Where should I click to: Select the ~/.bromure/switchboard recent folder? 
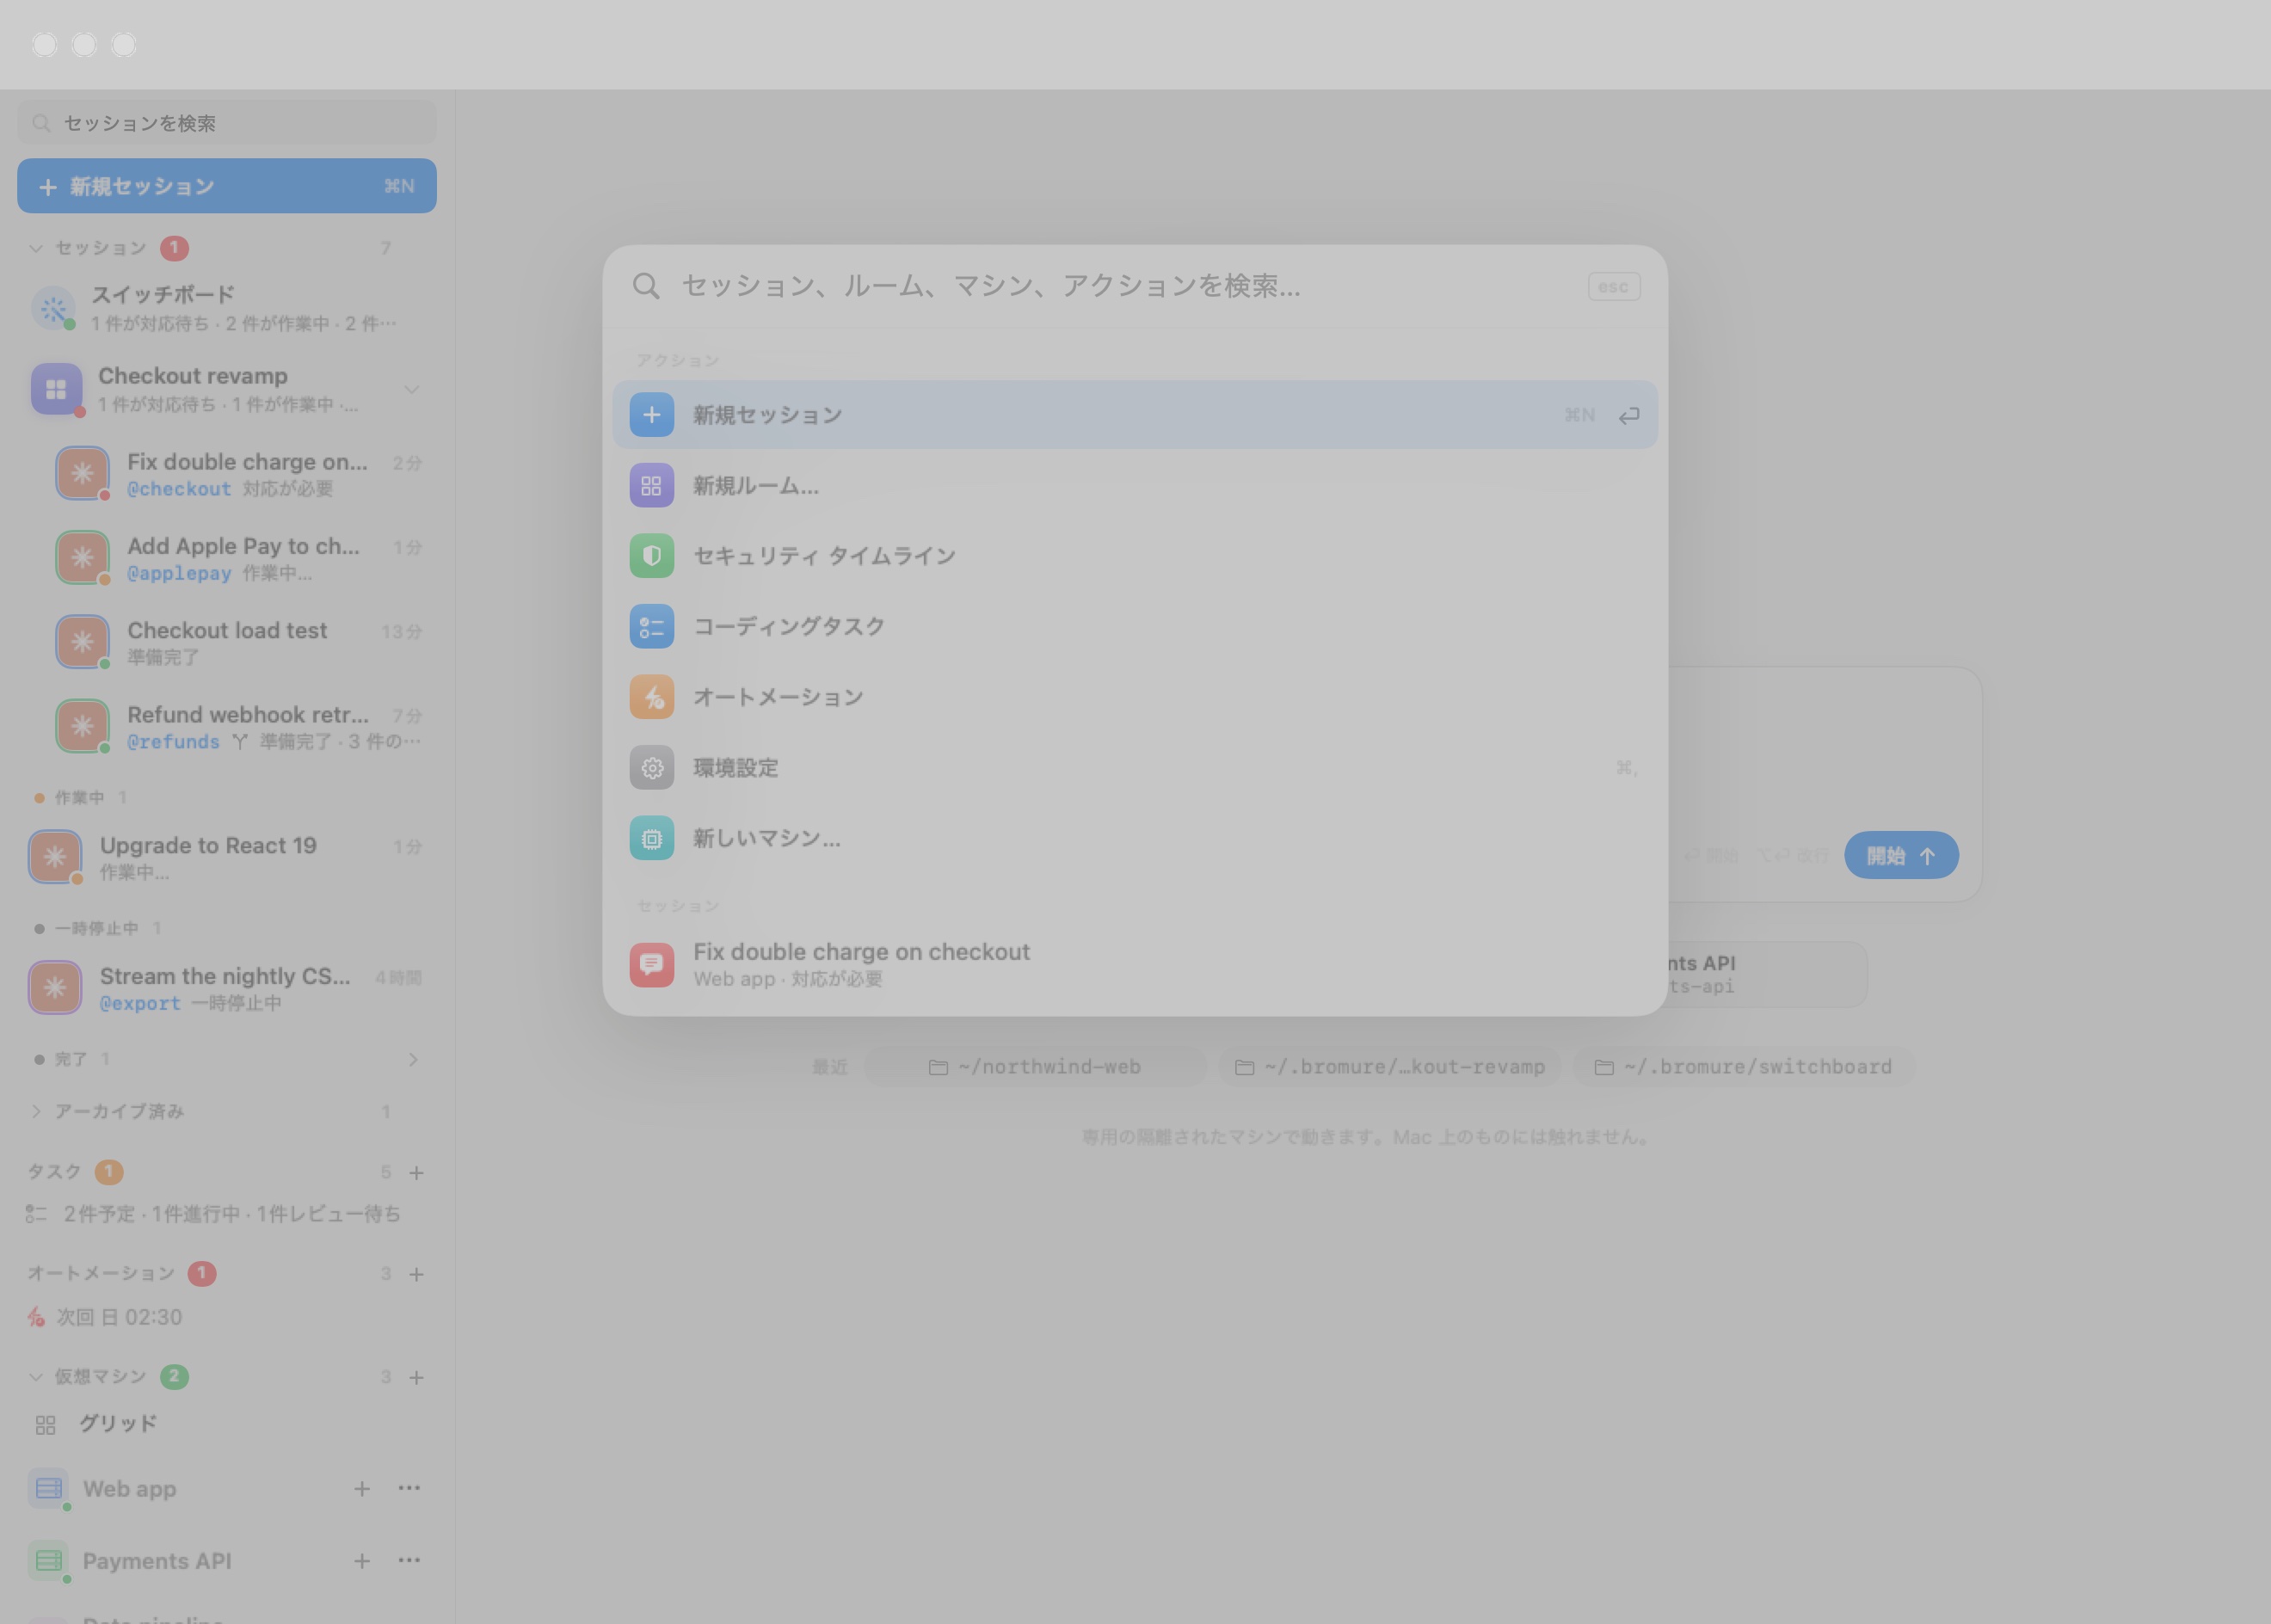1743,1067
